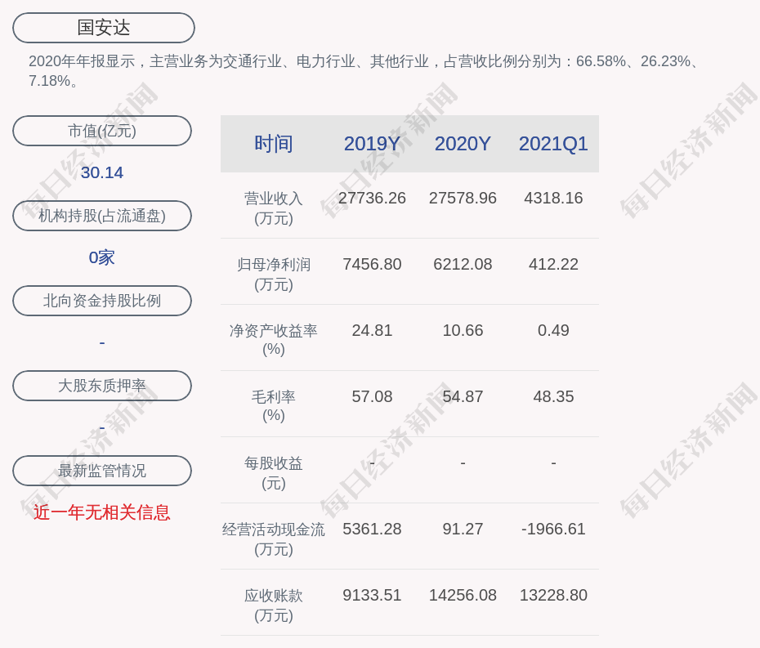Image resolution: width=760 pixels, height=648 pixels.
Task: Select the 时间 column header
Action: (x=274, y=144)
